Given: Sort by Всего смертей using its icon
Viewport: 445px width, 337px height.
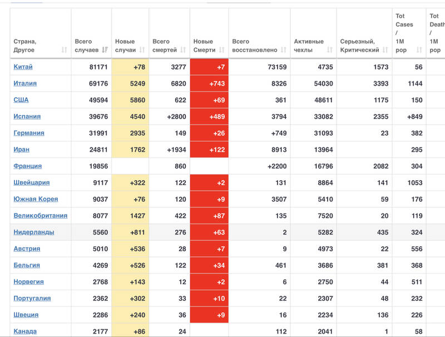Looking at the screenshot, I should [183, 50].
